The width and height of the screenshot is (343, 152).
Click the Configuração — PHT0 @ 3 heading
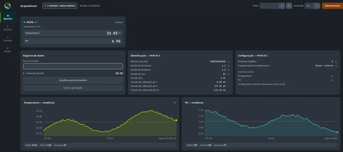click(x=253, y=56)
